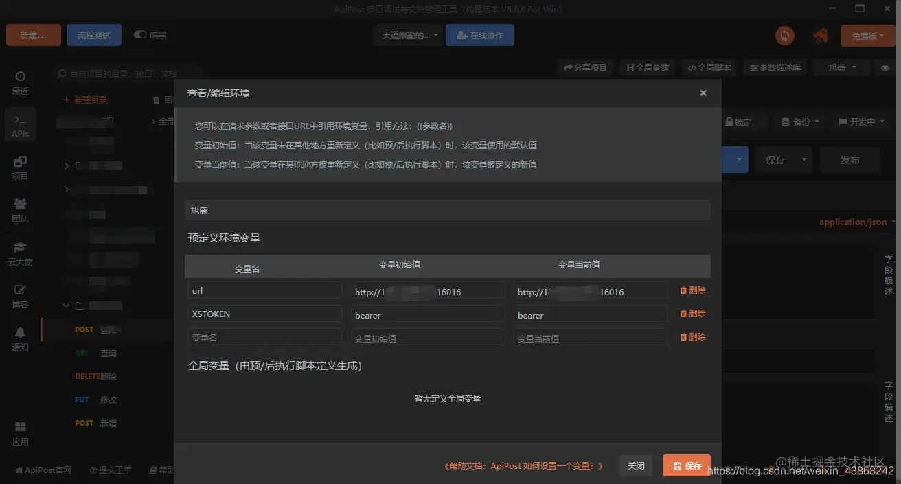Open the 博客 blog sidebar icon
Screen dimensions: 901x484
click(x=20, y=296)
